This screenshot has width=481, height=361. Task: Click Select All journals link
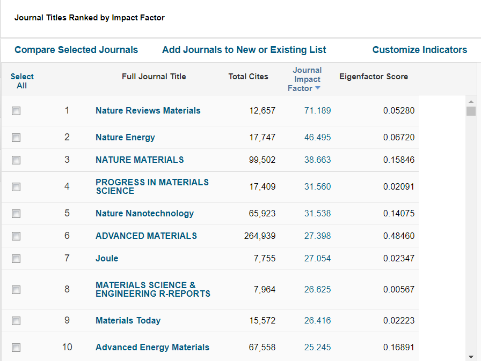[22, 81]
